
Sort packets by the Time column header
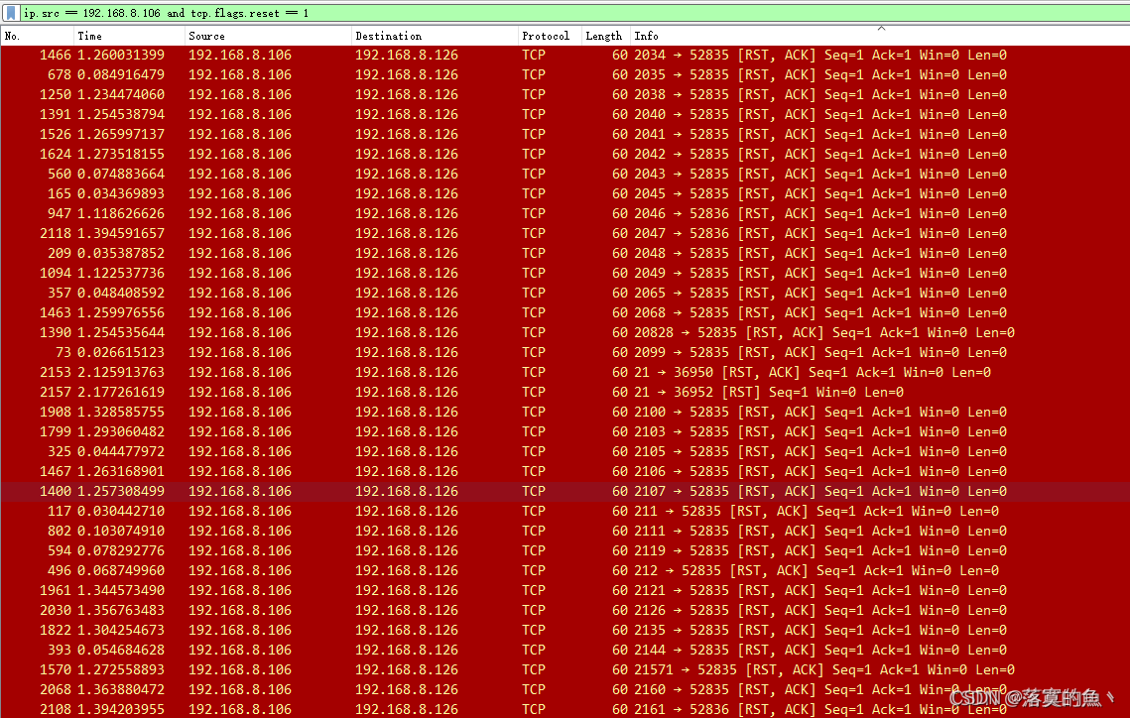tap(129, 36)
